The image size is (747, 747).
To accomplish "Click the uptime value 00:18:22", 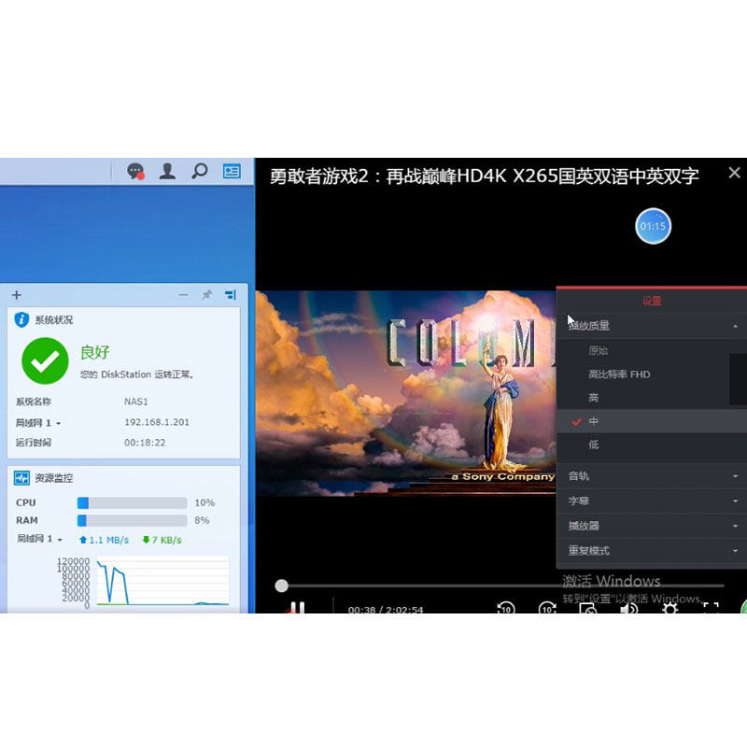I will [145, 443].
